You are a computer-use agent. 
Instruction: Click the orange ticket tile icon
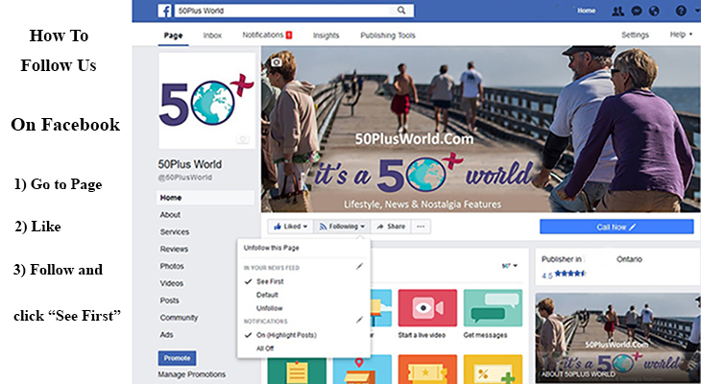coord(427,370)
